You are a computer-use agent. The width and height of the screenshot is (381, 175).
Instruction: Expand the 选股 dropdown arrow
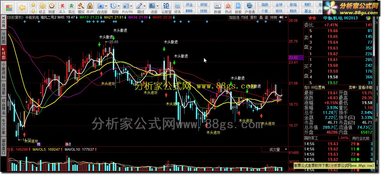pyautogui.click(x=158, y=6)
